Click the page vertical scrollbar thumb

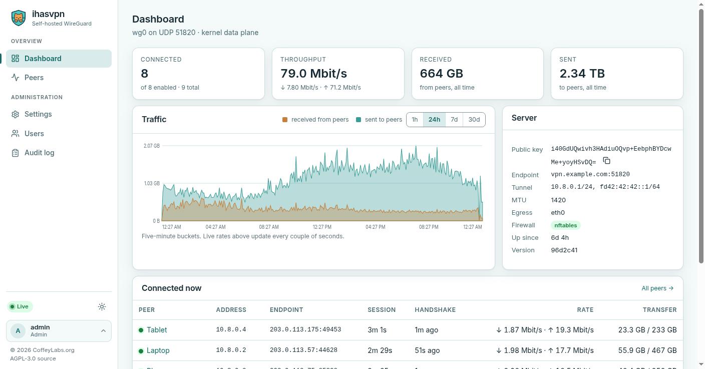click(x=701, y=135)
